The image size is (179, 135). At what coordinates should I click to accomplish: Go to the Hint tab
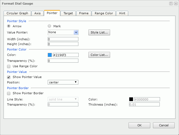[122, 13]
